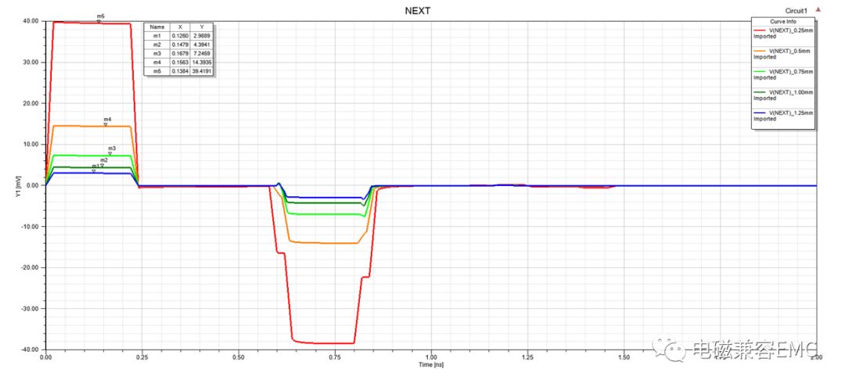
Task: Click the Y value 2.9889 in marker table
Action: [x=202, y=35]
